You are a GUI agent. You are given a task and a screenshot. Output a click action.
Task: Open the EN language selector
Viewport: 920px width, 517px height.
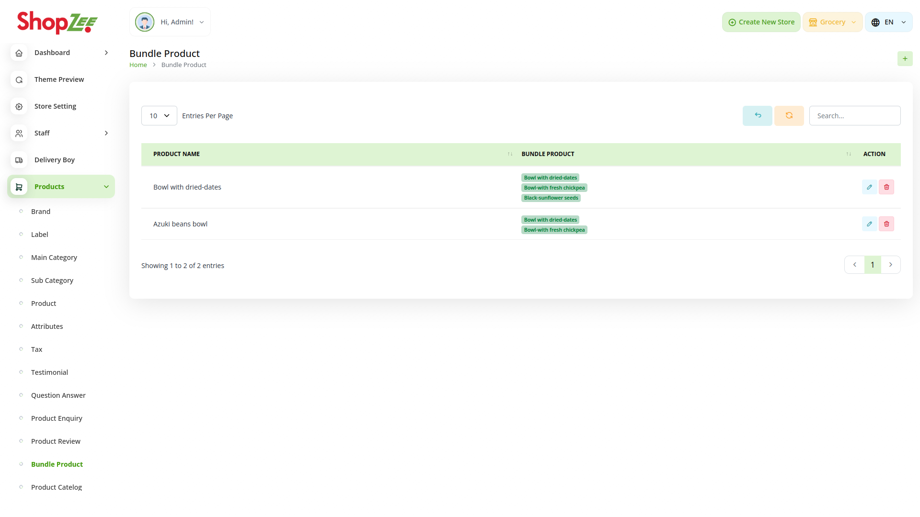click(x=888, y=22)
